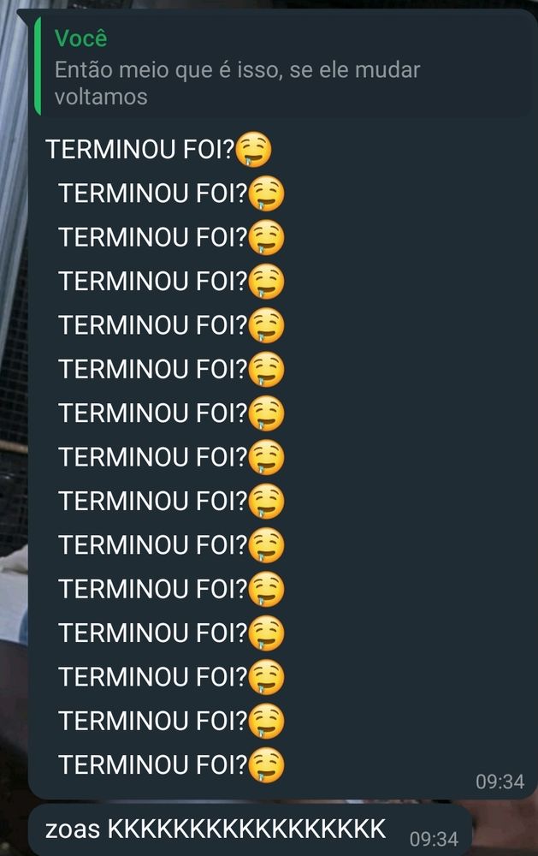
Task: Tap the drooling emoji on the second-to-last TERMINOU FOI? line
Action: (x=266, y=721)
